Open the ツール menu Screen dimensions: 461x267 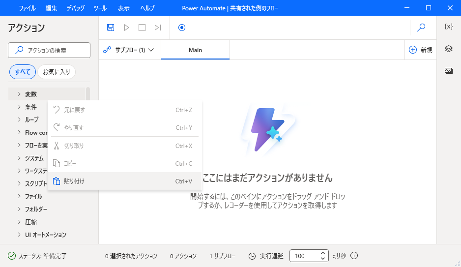pos(100,8)
